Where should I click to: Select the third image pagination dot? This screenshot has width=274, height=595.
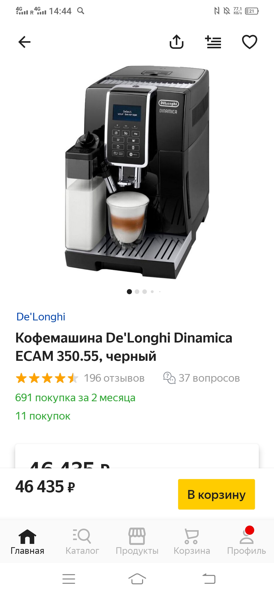[145, 292]
